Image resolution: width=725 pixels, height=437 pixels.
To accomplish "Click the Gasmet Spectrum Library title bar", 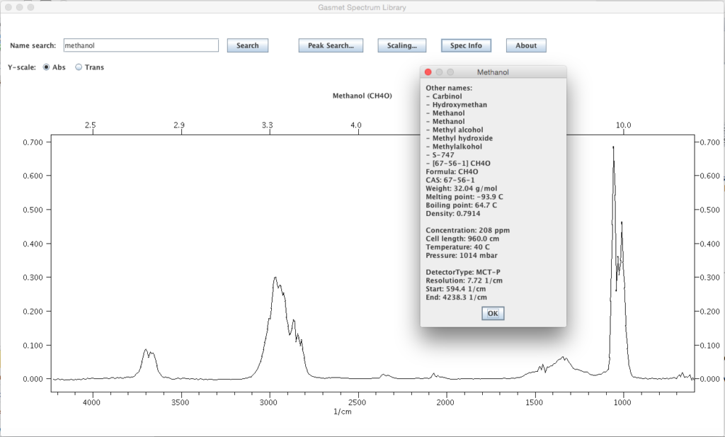I will tap(362, 6).
